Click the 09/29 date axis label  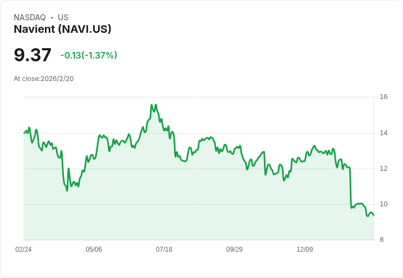tap(234, 249)
